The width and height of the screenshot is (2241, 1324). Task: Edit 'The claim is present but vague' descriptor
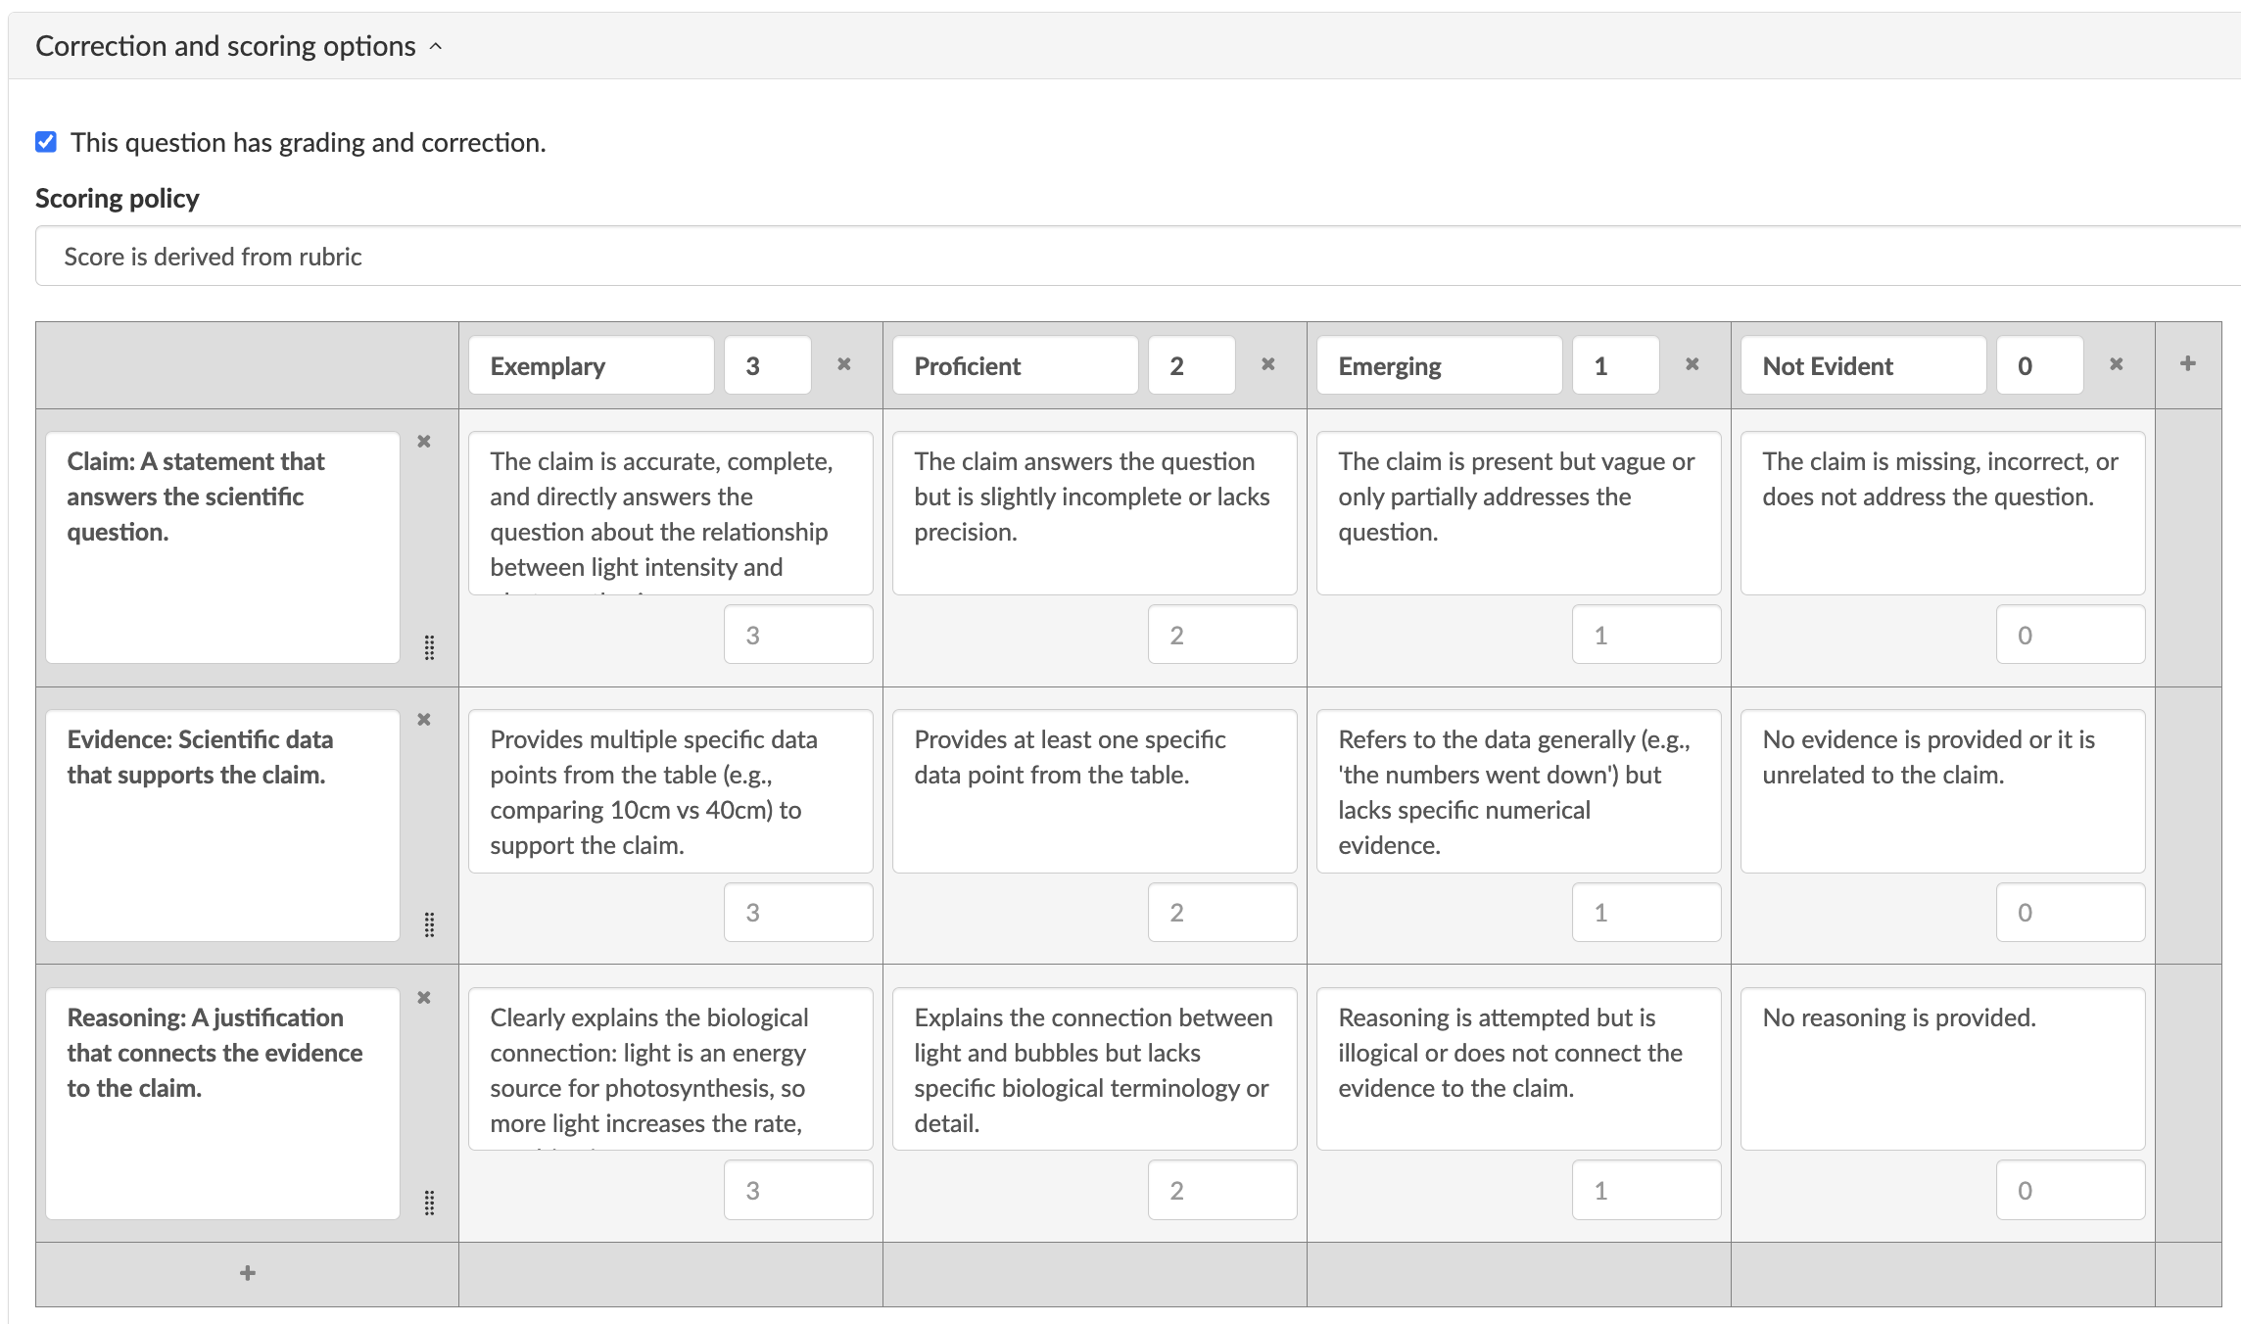(x=1519, y=513)
